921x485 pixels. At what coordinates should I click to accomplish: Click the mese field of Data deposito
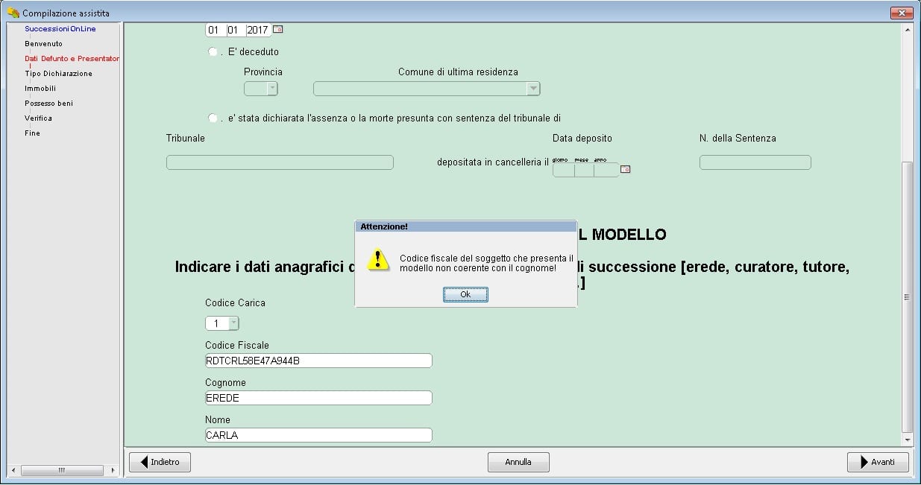[584, 170]
